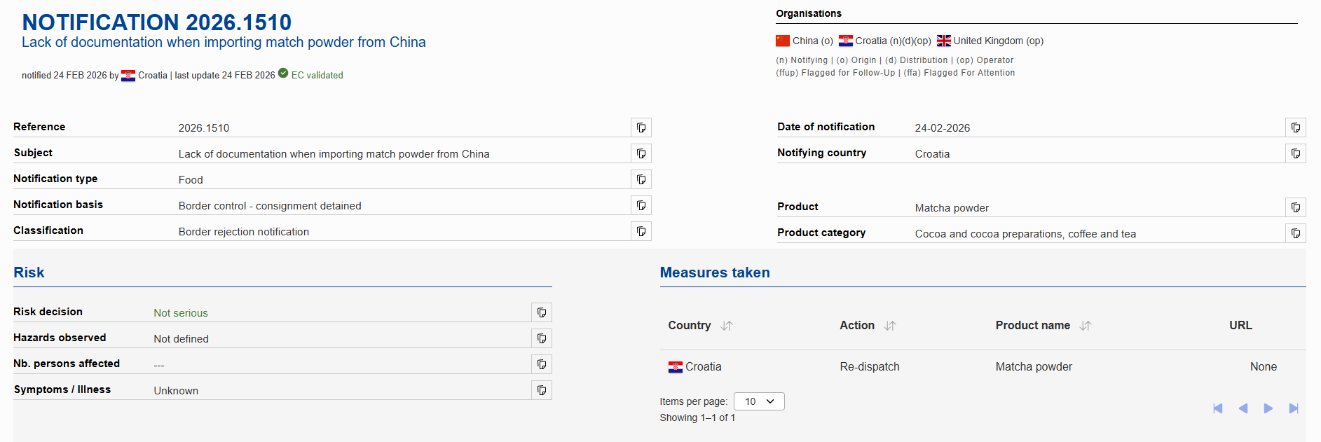1321x442 pixels.
Task: Click the EC validated status text
Action: (x=317, y=75)
